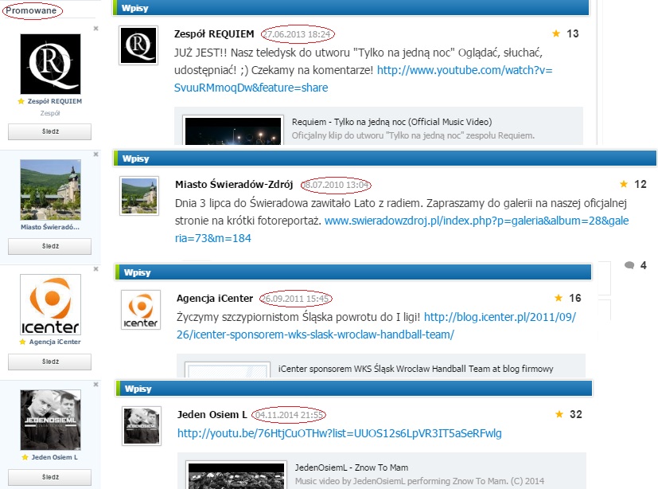Click the post date 26.09.2011 15:45
The width and height of the screenshot is (658, 489).
pos(295,299)
